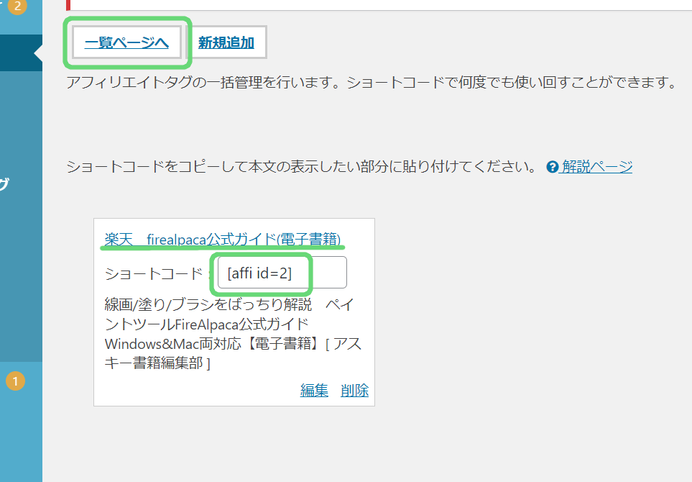Image resolution: width=692 pixels, height=482 pixels.
Task: Click the ショートコード label
Action: click(153, 274)
